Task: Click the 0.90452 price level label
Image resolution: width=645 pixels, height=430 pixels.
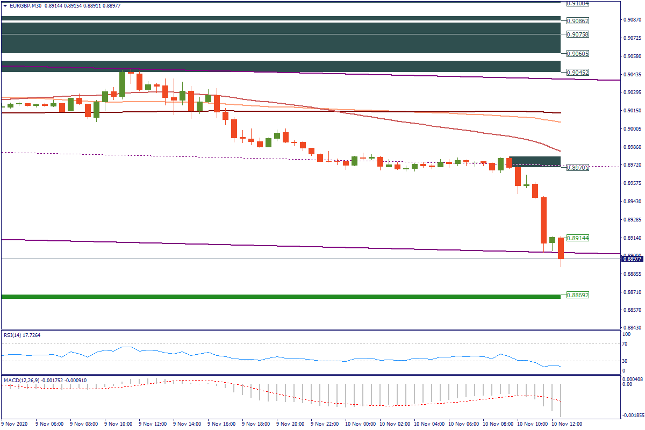Action: (578, 73)
